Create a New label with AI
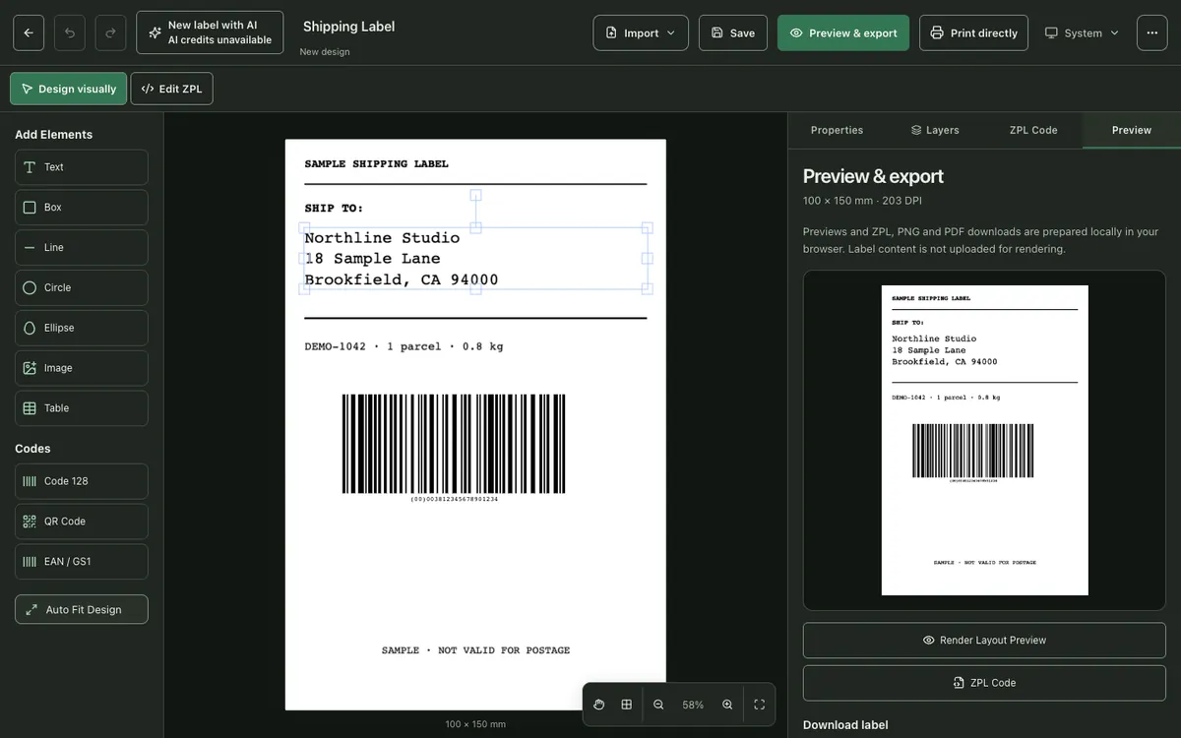This screenshot has width=1181, height=738. tap(210, 32)
